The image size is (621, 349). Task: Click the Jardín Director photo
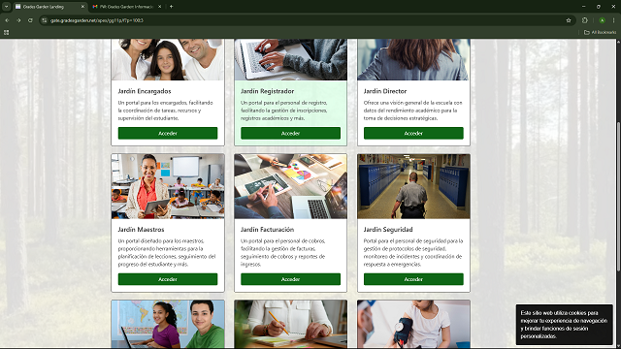point(413,59)
